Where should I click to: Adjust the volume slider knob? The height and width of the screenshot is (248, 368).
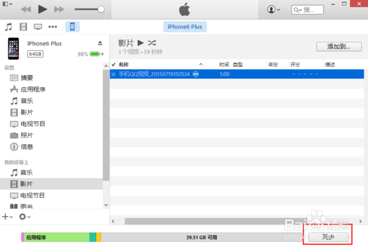[x=101, y=10]
